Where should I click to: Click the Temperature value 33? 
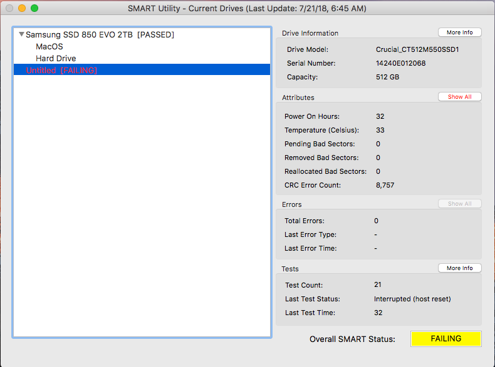pyautogui.click(x=380, y=130)
